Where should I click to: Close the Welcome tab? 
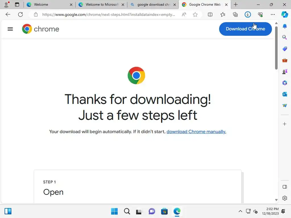(71, 5)
